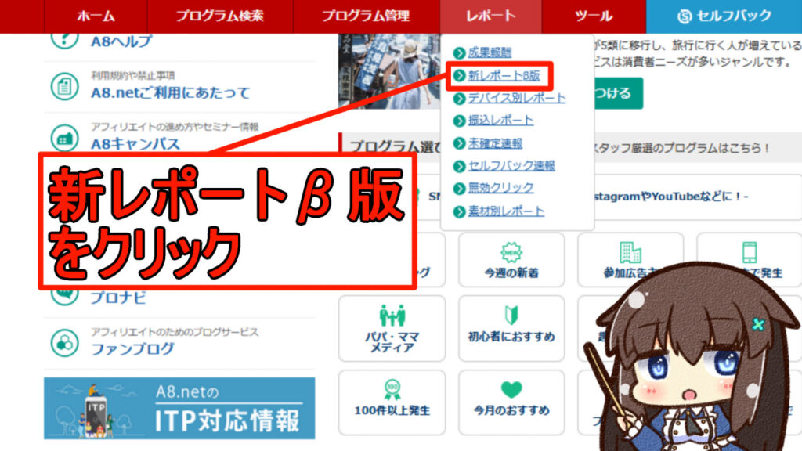This screenshot has width=802, height=451.
Task: Click the 100件以上発生 ribbon icon
Action: tap(392, 390)
